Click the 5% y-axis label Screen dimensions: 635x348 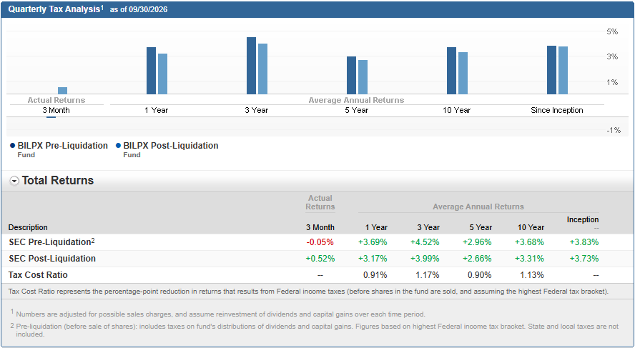pyautogui.click(x=612, y=31)
